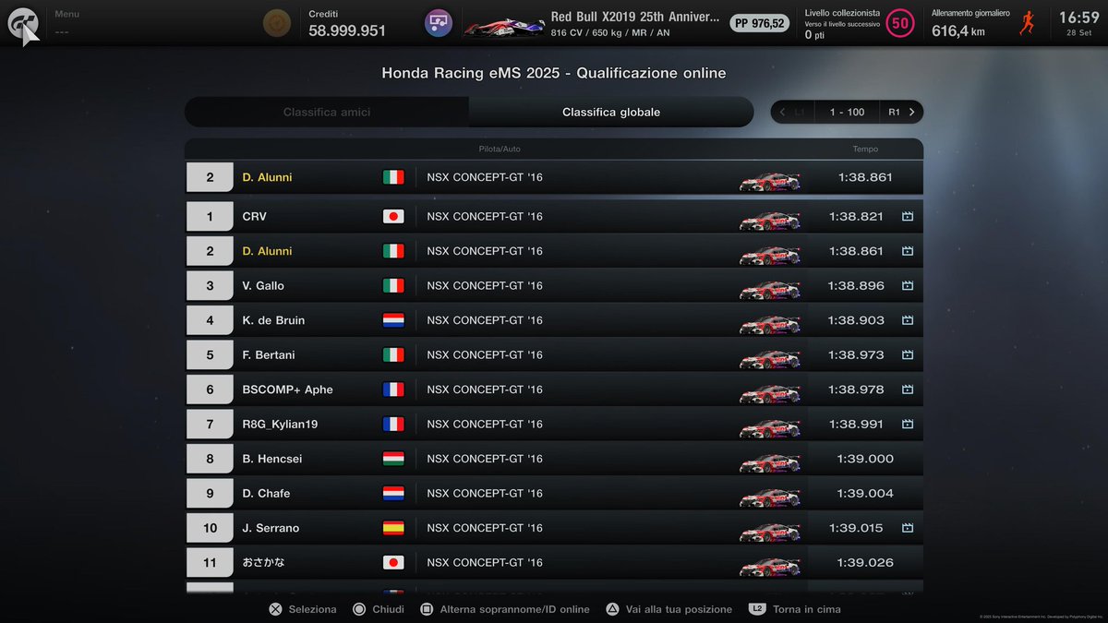Open replay icon for J. Serrano's lap
The width and height of the screenshot is (1108, 623).
point(908,528)
